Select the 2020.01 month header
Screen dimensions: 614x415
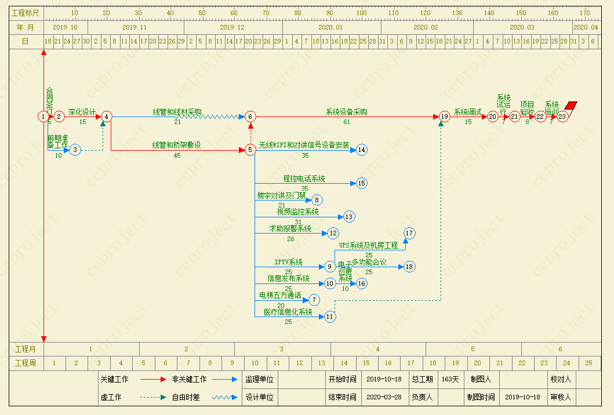(330, 27)
